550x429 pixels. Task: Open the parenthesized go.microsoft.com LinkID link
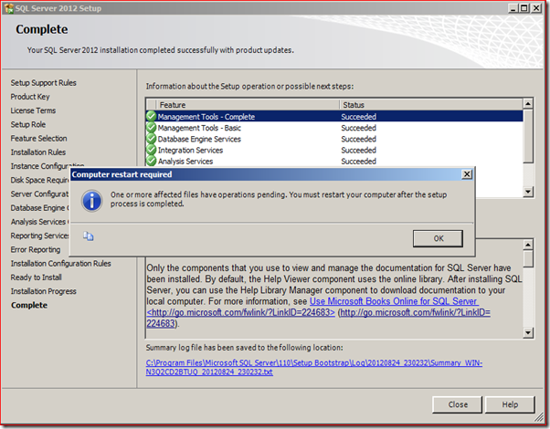(415, 312)
